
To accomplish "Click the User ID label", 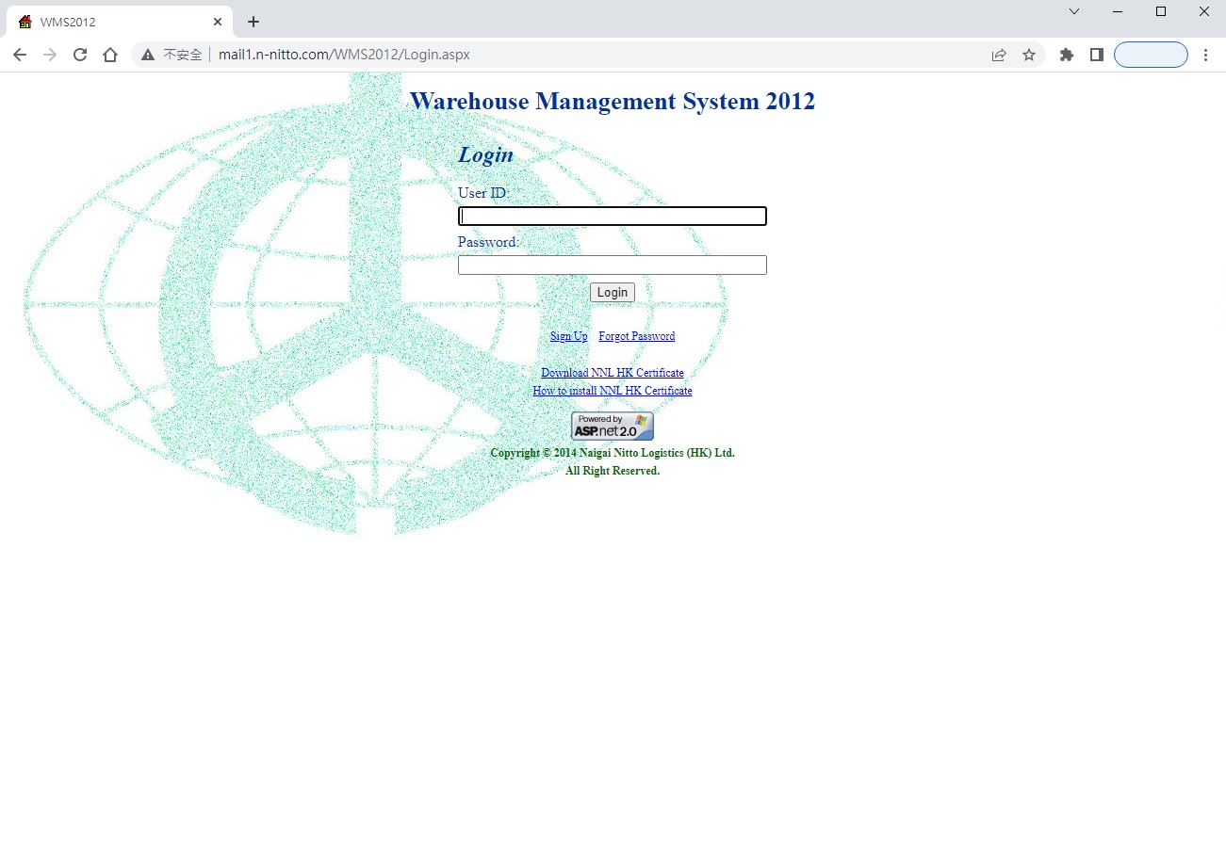I will 483,193.
